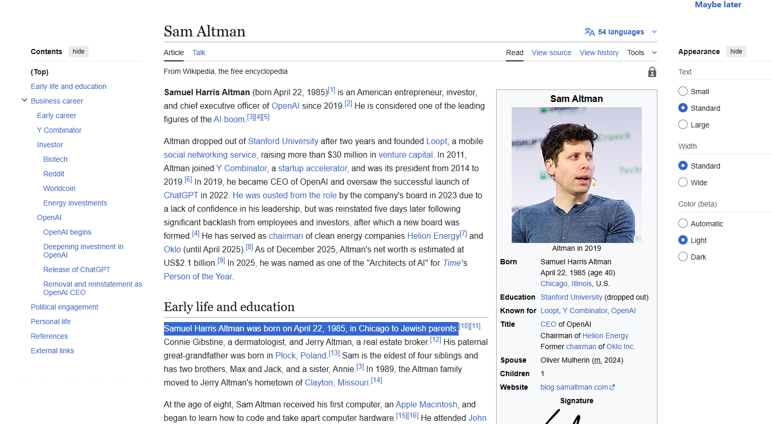
Task: Open footnote [12] after 'real estate broker'
Action: click(x=436, y=340)
